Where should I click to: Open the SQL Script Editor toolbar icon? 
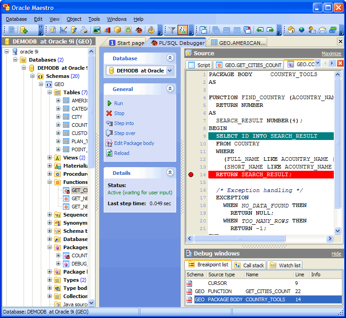53,30
